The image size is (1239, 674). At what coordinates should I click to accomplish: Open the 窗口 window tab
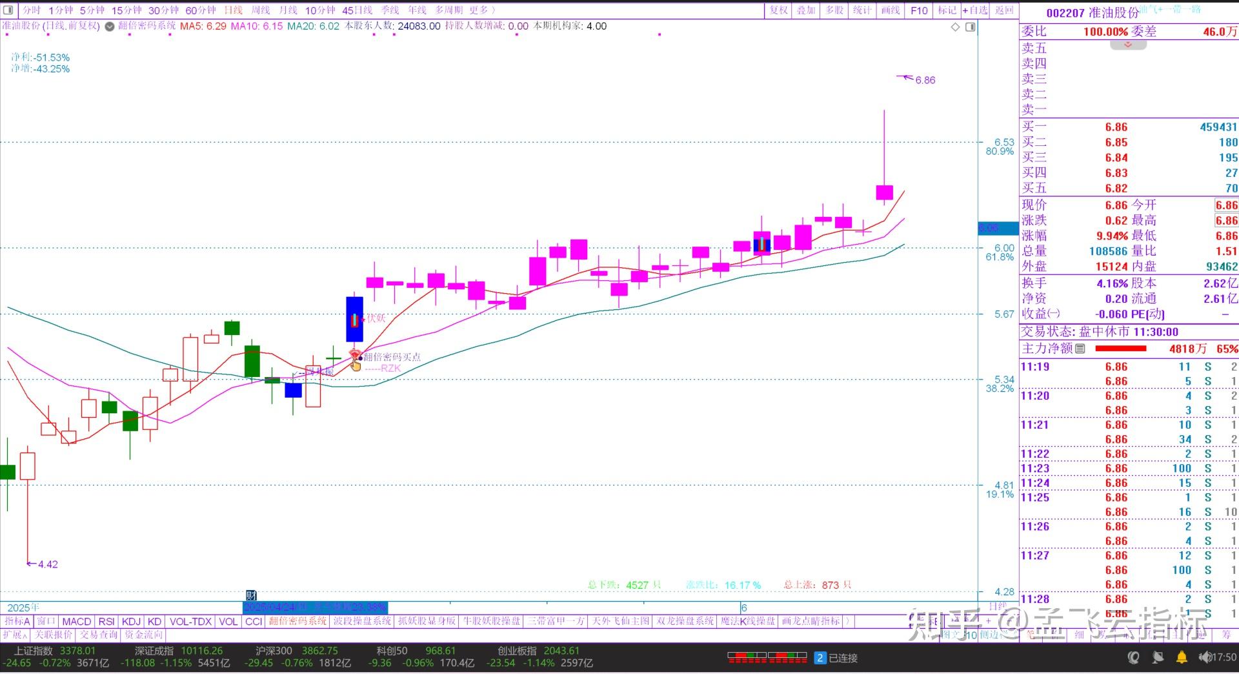(x=46, y=621)
